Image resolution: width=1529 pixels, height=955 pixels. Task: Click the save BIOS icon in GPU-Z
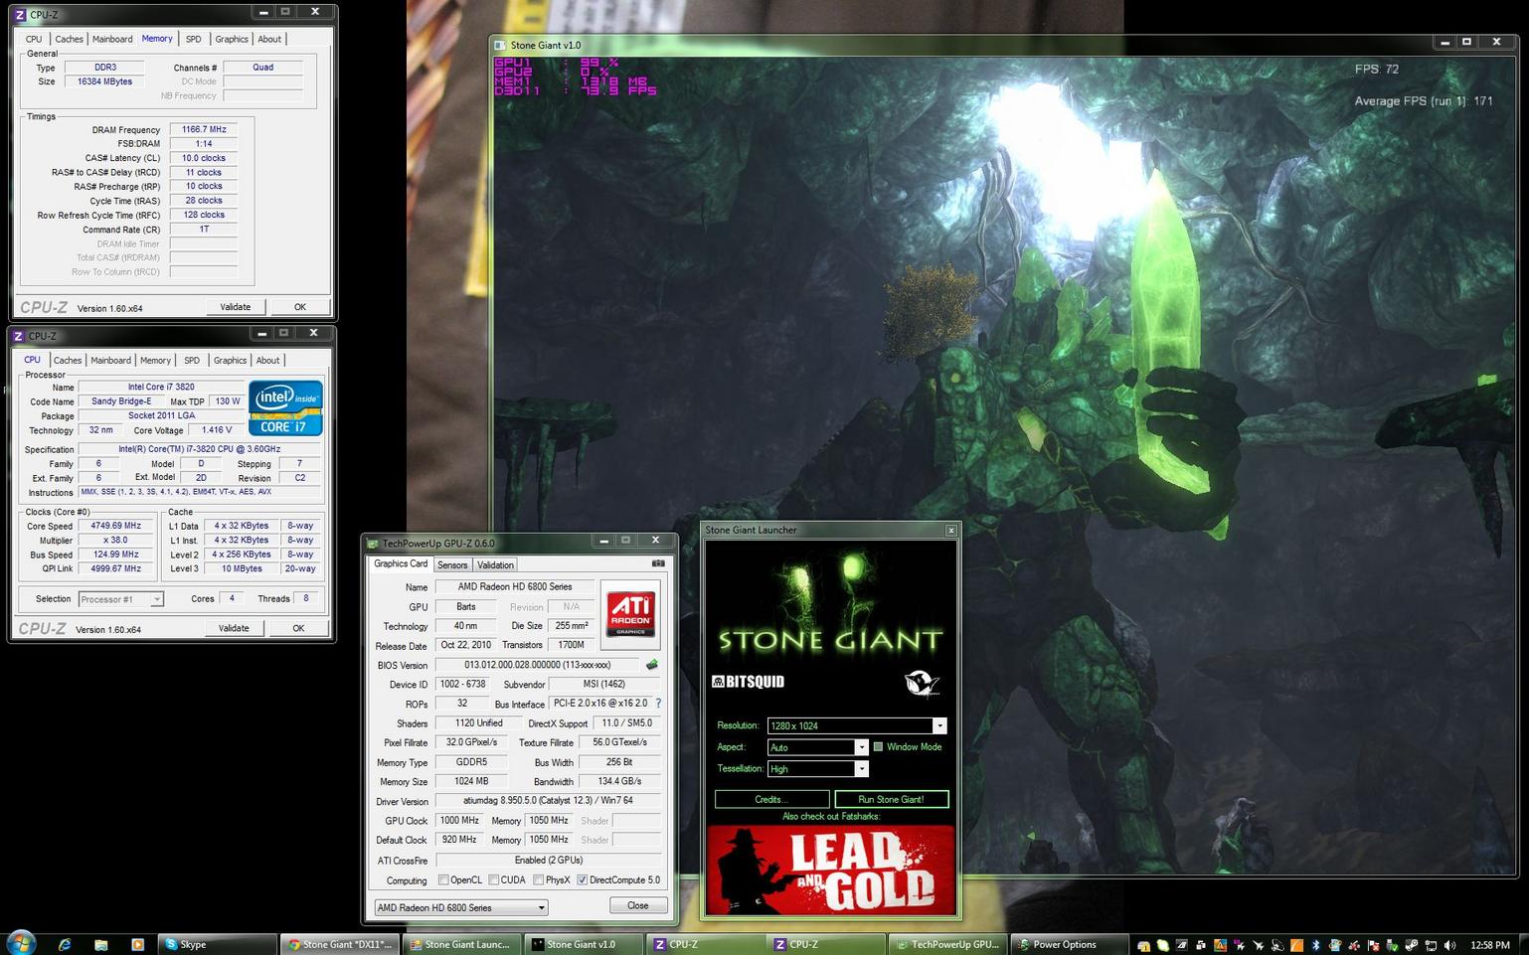pyautogui.click(x=652, y=665)
